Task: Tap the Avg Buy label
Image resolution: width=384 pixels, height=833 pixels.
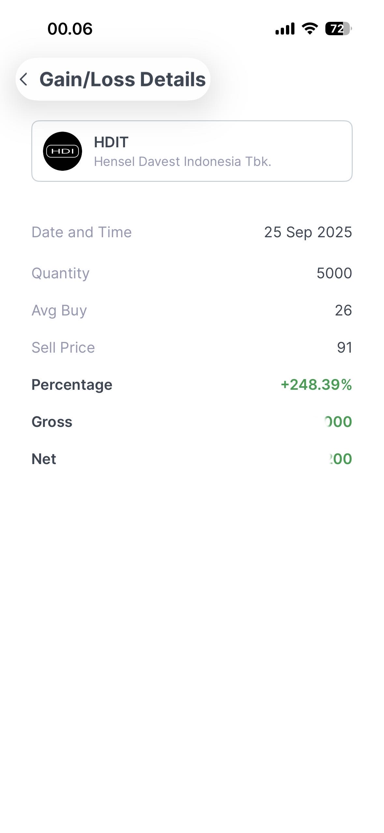Action: pos(59,310)
